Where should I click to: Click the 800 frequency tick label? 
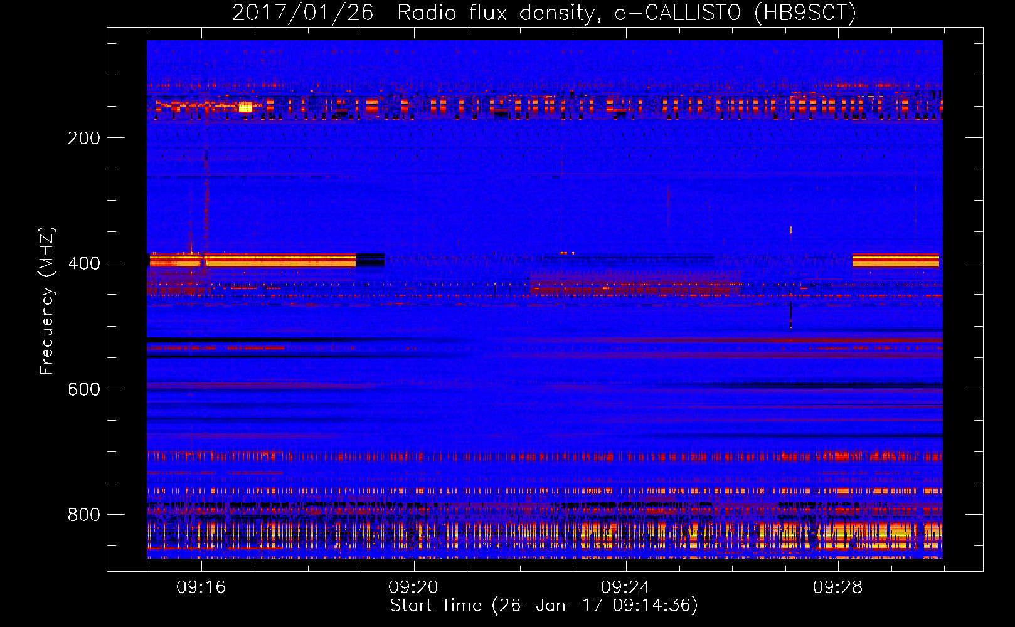(x=84, y=515)
